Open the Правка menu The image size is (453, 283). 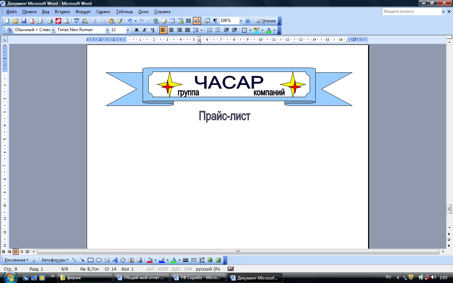[x=29, y=12]
